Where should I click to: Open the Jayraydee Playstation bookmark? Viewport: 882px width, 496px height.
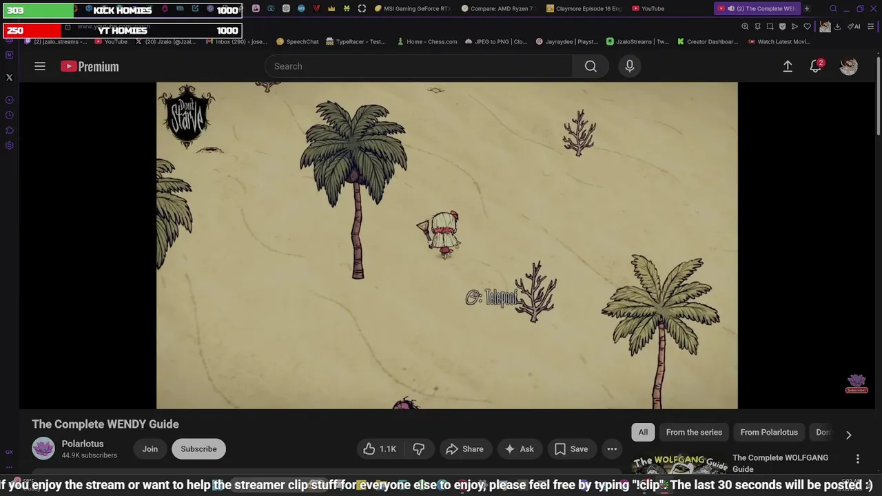point(566,41)
